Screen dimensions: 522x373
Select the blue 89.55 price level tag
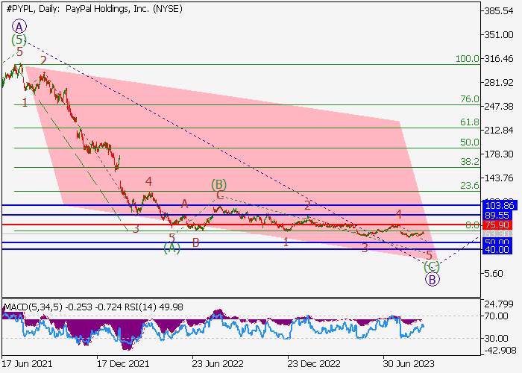(497, 215)
